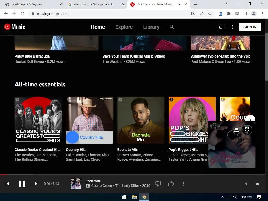
Task: Click the network tray icon
Action: click(x=229, y=197)
